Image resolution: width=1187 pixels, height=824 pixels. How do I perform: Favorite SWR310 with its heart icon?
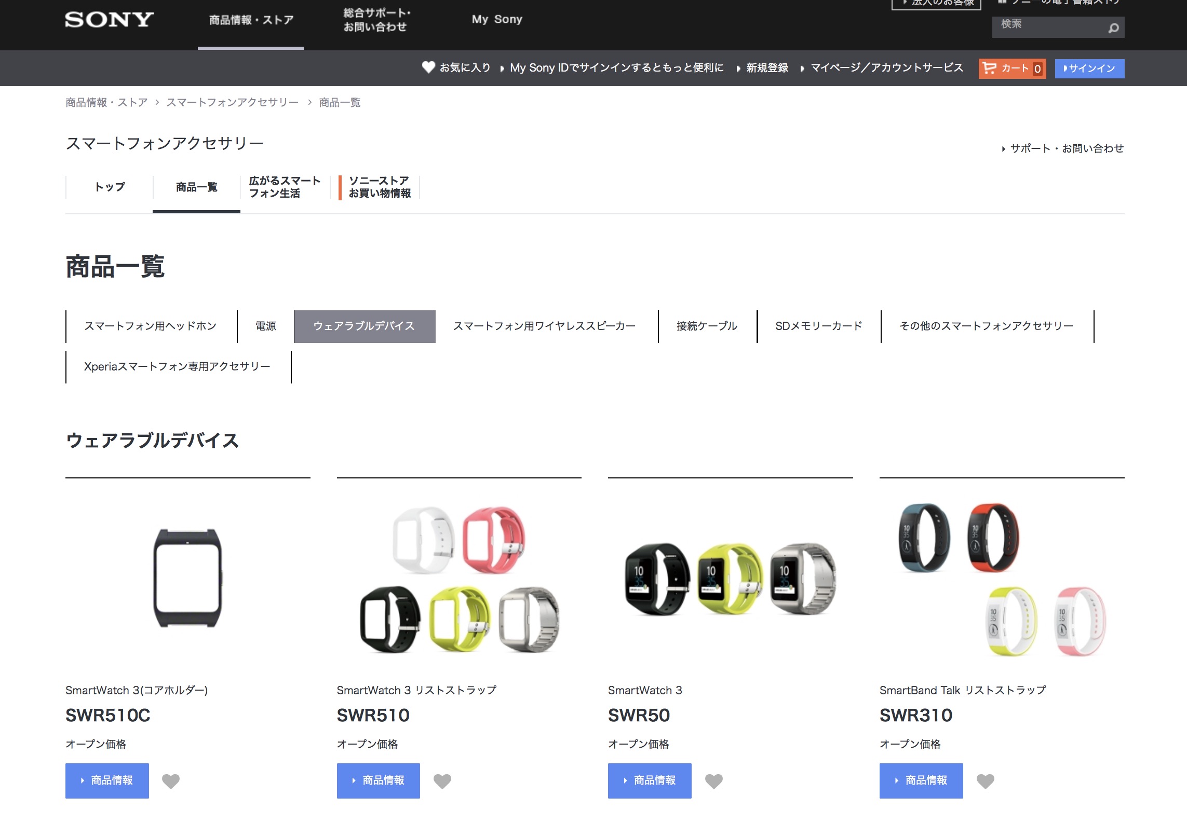[986, 781]
